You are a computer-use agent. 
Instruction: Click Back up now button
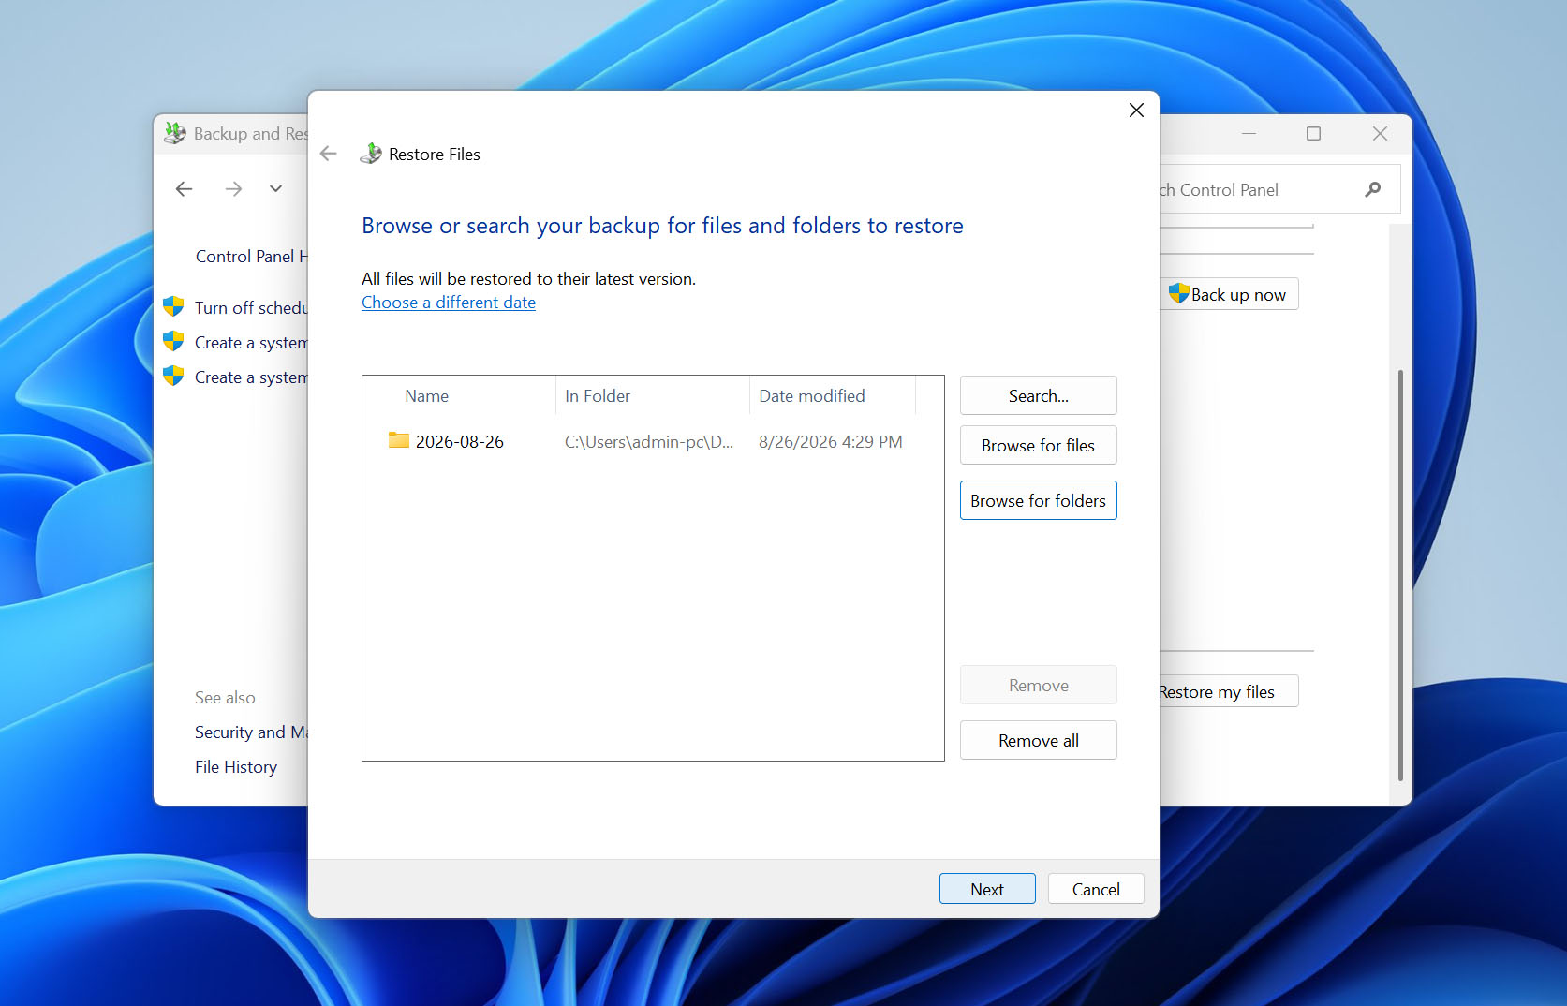coord(1230,294)
